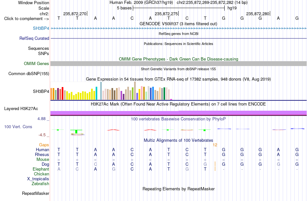The height and width of the screenshot is (201, 307).
Task: Select the Common dbSNP(155) track label
Action: pos(29,73)
